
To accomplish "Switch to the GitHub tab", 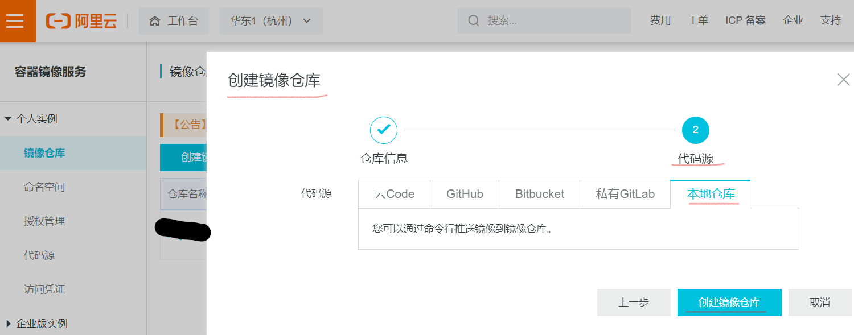I will point(465,194).
